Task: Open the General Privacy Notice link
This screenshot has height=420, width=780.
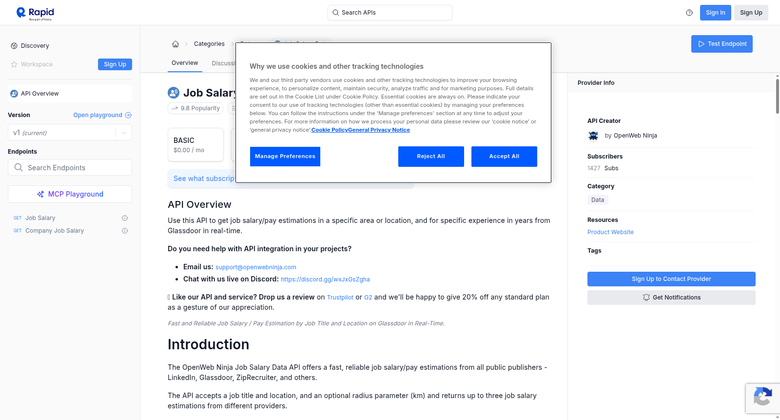Action: point(379,130)
